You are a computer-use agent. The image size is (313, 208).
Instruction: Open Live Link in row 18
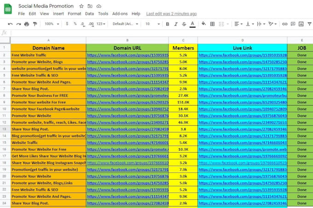[x=243, y=163]
